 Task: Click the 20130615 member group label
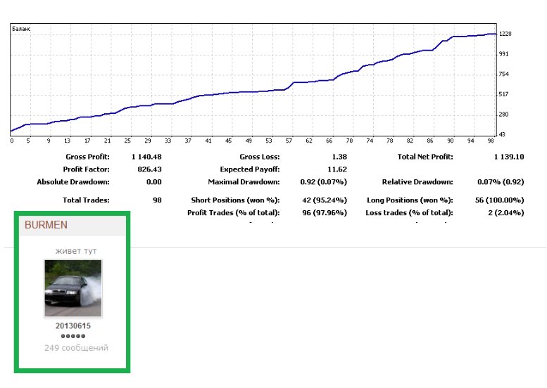pyautogui.click(x=73, y=326)
